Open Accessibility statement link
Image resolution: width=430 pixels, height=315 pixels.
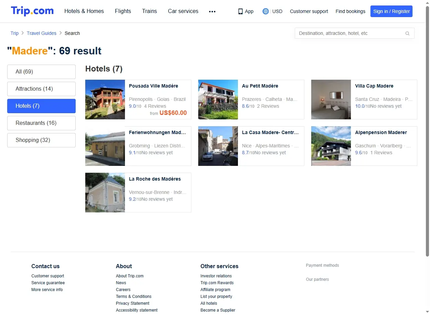click(137, 310)
